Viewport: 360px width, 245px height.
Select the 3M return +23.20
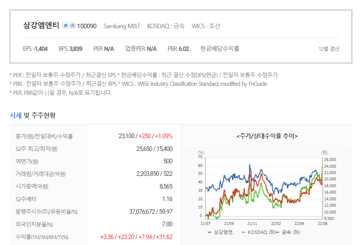click(x=126, y=237)
